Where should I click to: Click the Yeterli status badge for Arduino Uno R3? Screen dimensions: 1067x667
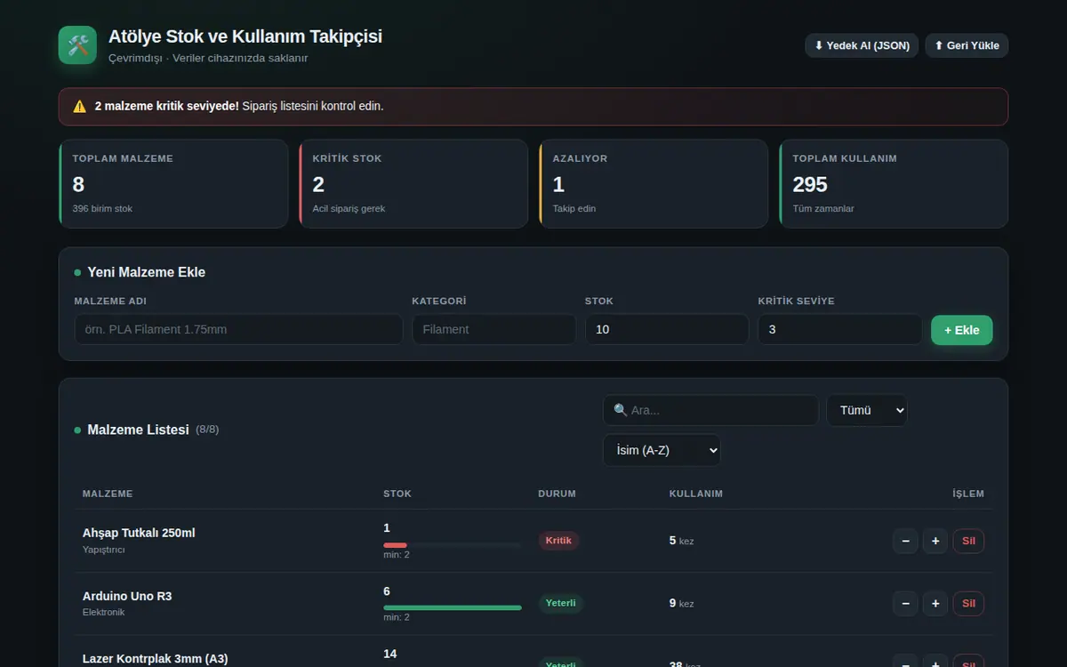[x=561, y=603]
